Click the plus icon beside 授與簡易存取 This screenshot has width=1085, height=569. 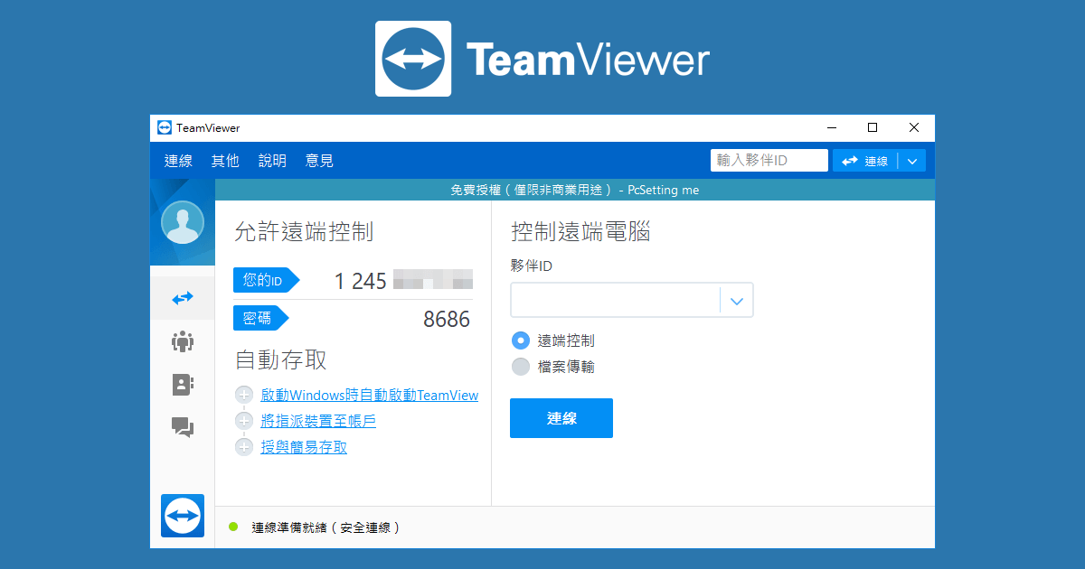(243, 447)
